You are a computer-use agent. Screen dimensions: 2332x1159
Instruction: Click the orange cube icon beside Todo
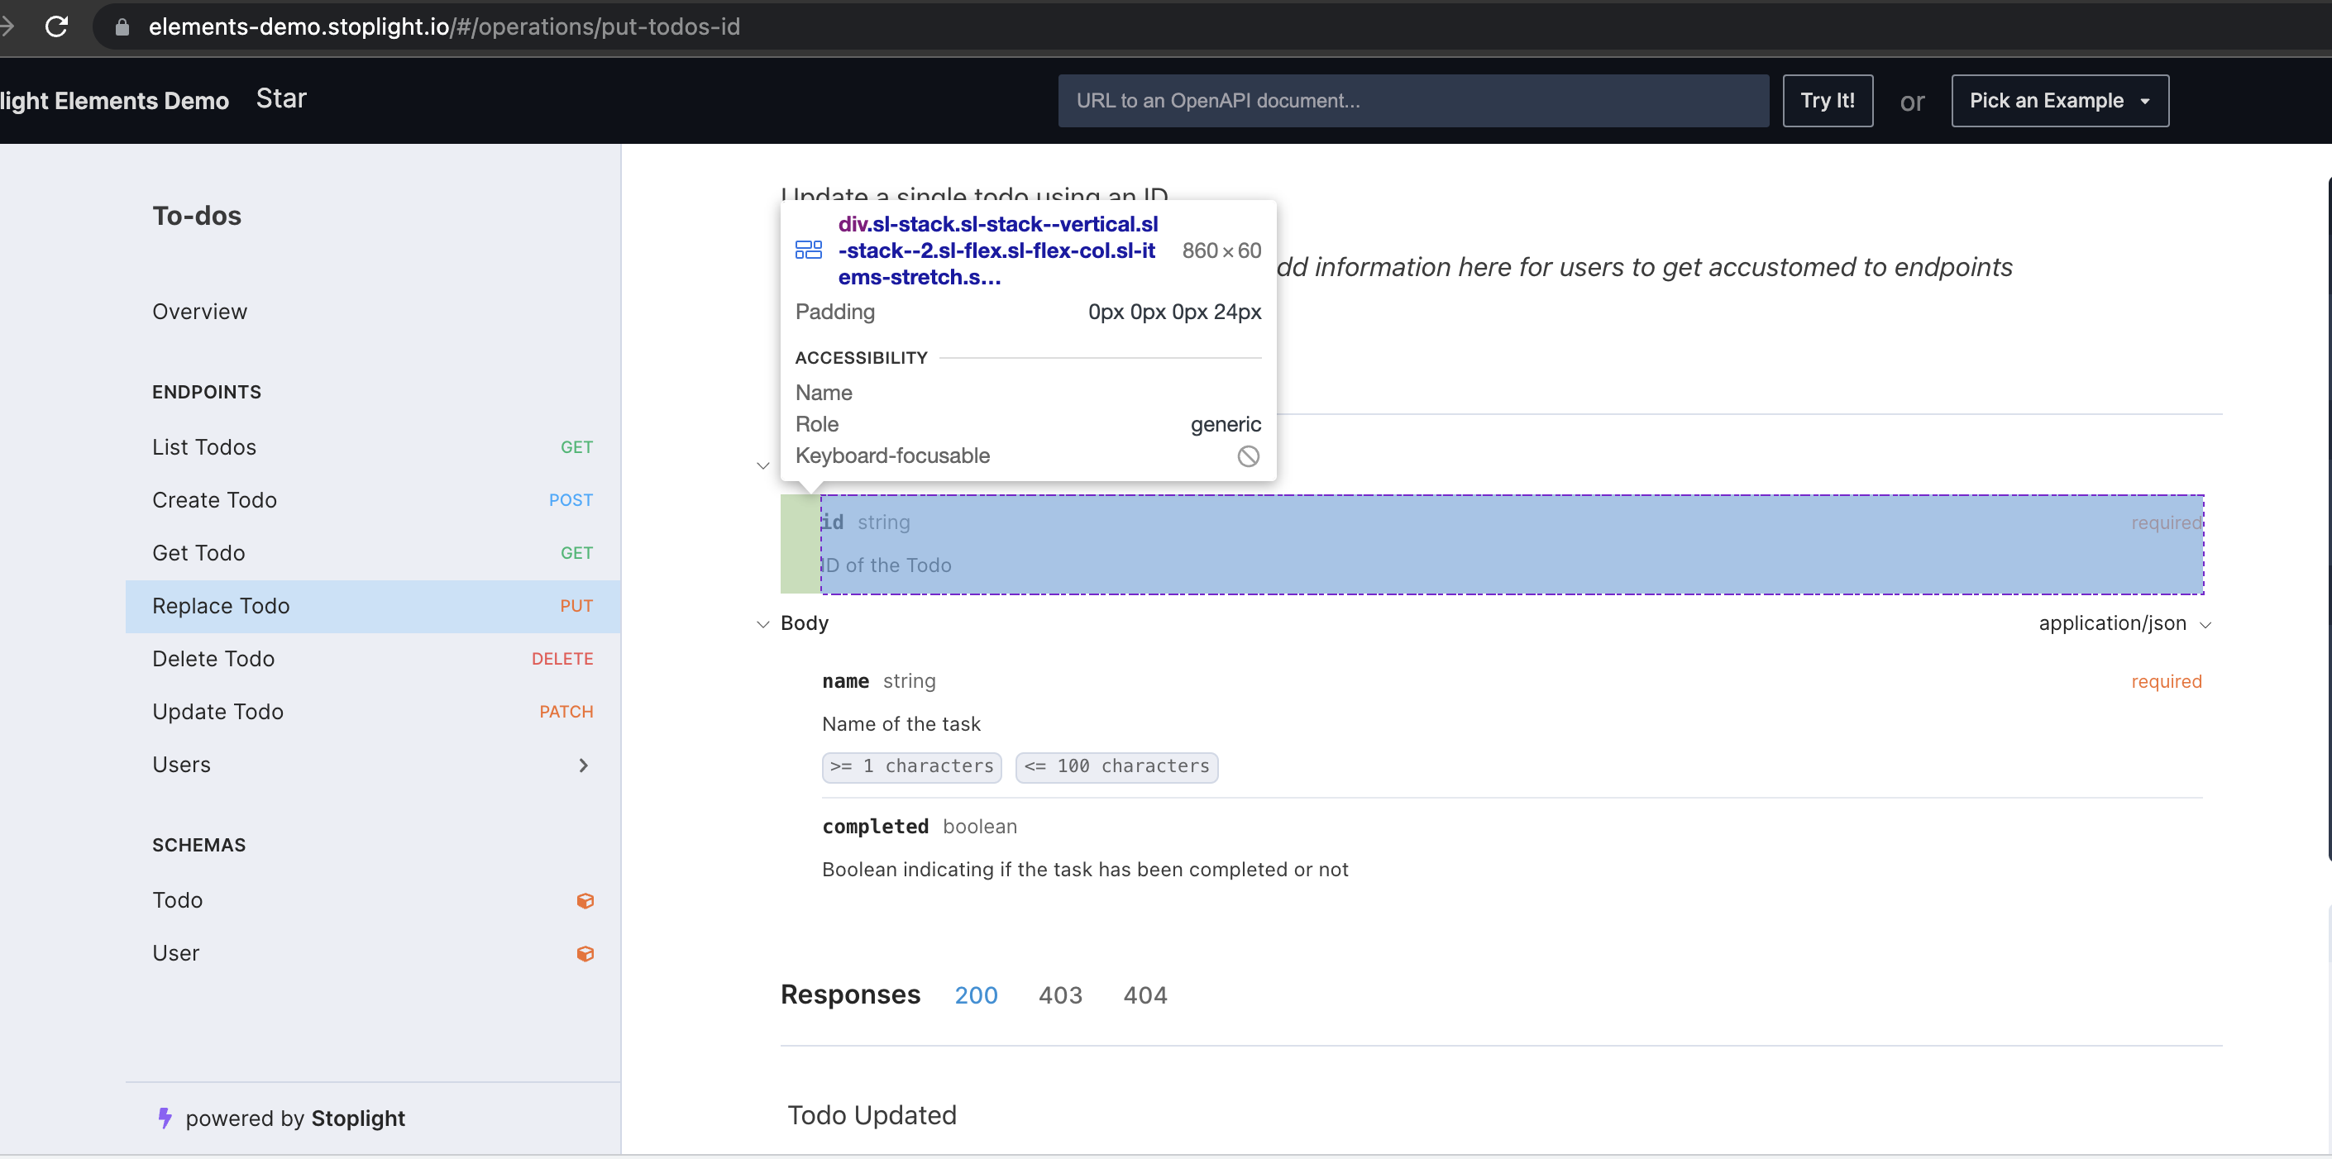coord(585,900)
